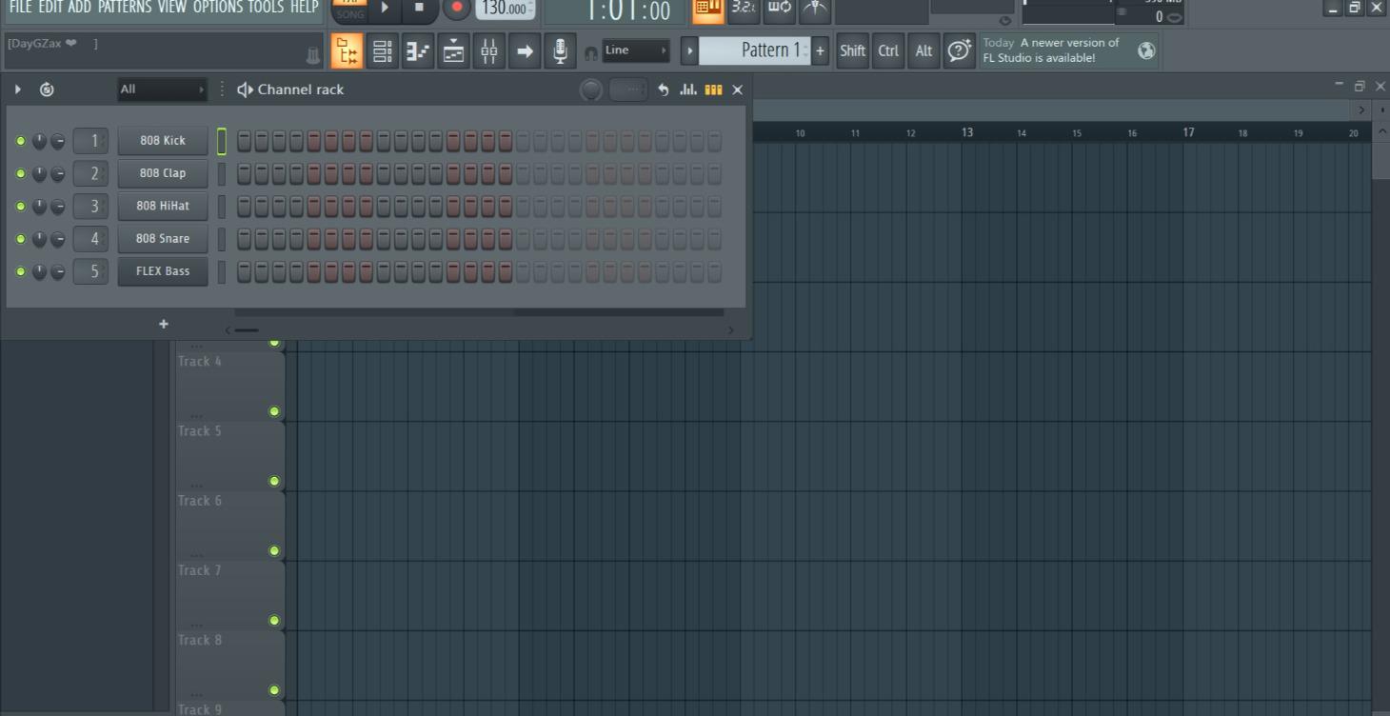Viewport: 1390px width, 716px height.
Task: Click the 3.2 countdown recording icon
Action: (x=744, y=10)
